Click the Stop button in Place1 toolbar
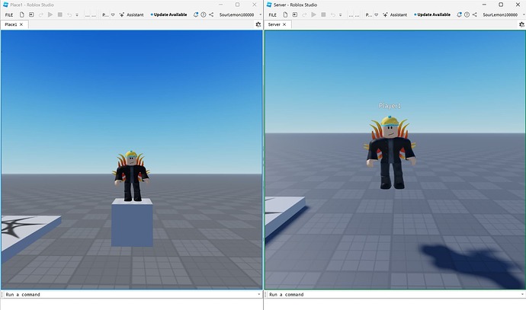The width and height of the screenshot is (526, 310). tap(60, 14)
